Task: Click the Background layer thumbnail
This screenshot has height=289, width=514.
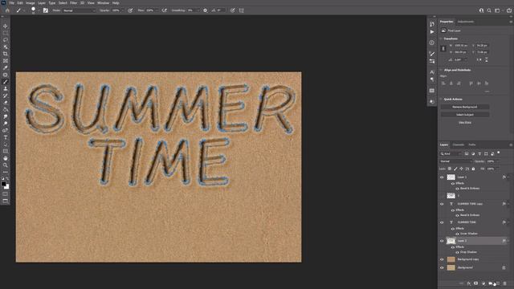Action: click(x=451, y=267)
